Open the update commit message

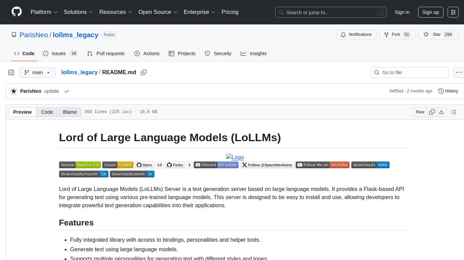[x=52, y=91]
